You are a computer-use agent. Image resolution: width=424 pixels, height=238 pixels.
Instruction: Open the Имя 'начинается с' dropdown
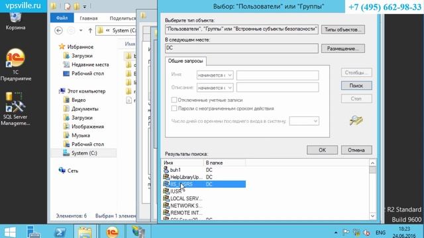[x=215, y=75]
